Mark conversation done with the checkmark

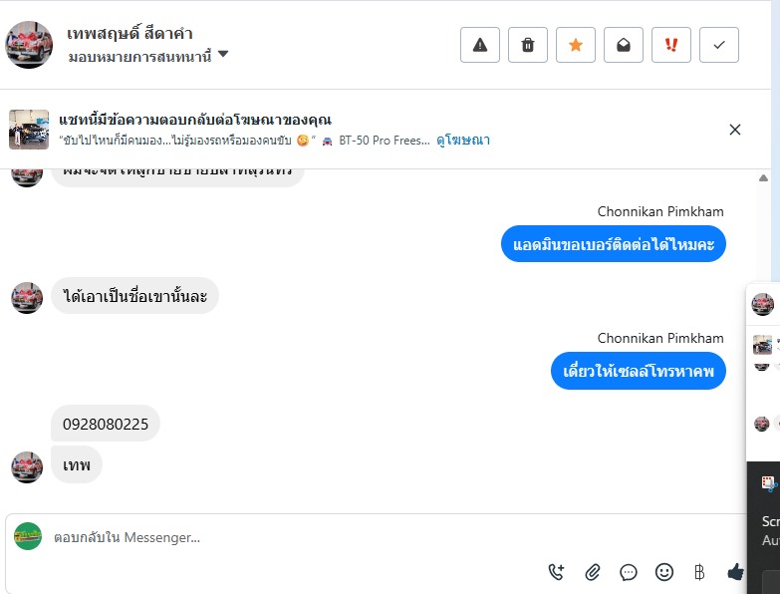coord(719,45)
